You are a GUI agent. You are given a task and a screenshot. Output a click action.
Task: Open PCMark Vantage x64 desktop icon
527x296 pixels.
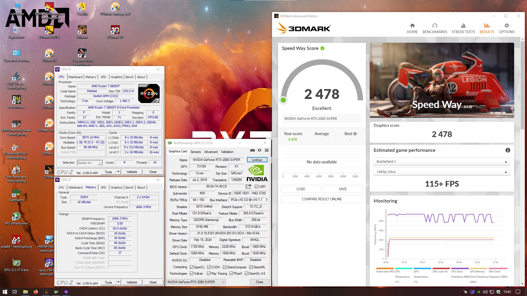pos(115,9)
